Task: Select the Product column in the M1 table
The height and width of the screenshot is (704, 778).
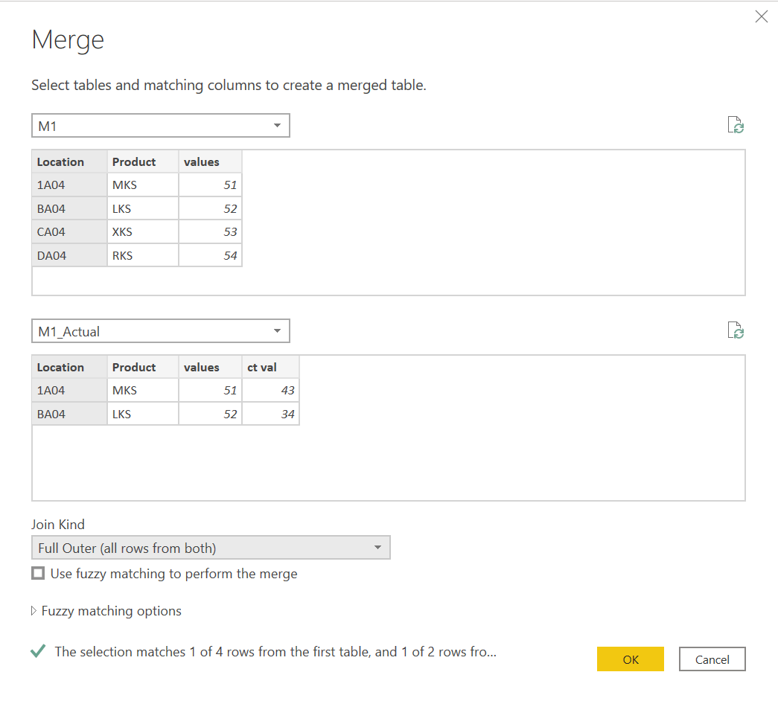Action: [133, 161]
